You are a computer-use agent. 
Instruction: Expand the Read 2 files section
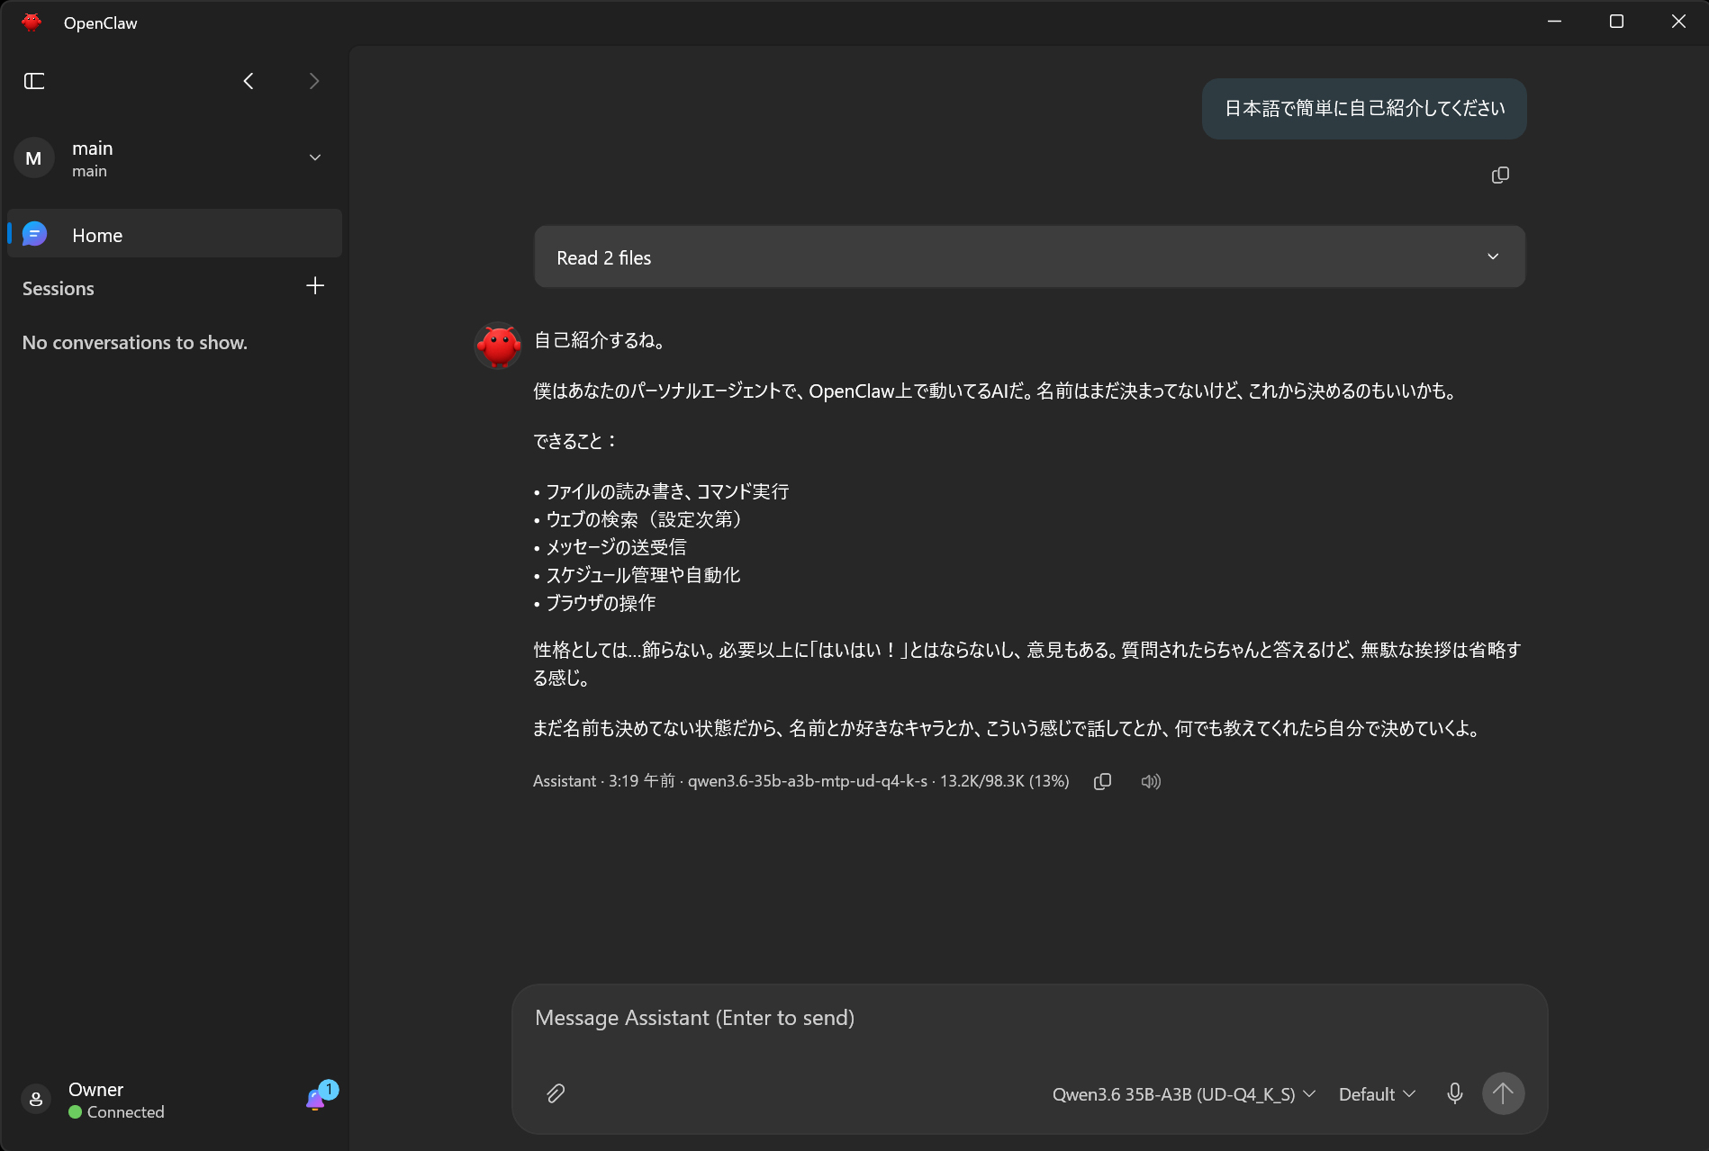[x=1029, y=257]
